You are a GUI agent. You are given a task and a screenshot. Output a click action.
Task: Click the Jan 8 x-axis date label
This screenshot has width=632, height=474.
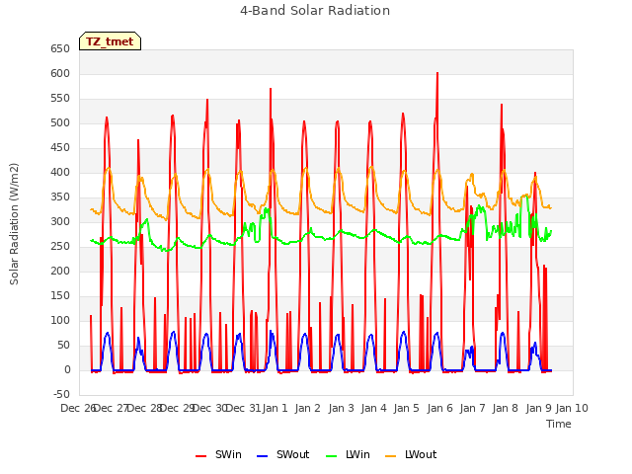[505, 408]
